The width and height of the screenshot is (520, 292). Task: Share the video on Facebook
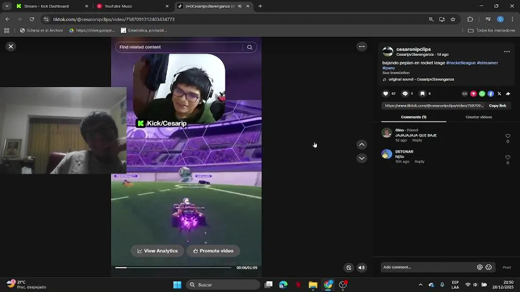click(491, 94)
